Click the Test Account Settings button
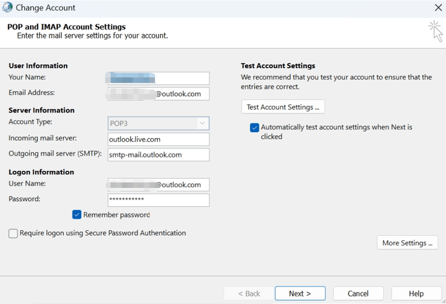446x304 pixels. tap(283, 107)
